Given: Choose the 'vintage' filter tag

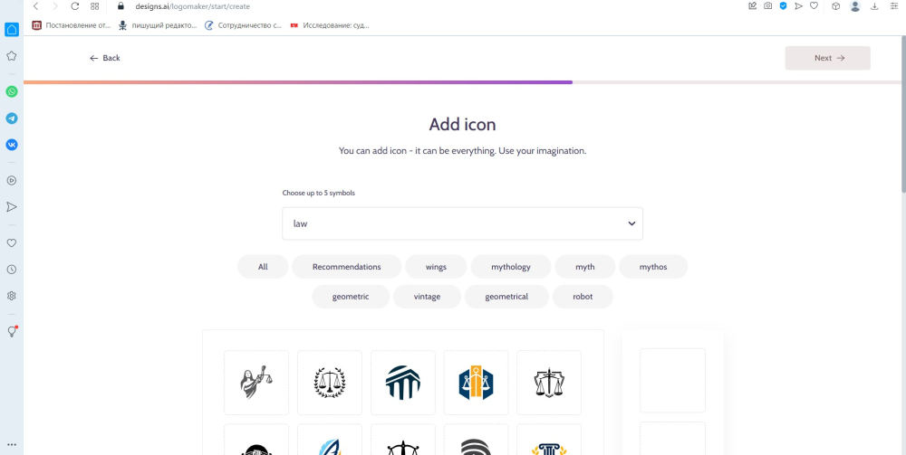Looking at the screenshot, I should [x=427, y=297].
